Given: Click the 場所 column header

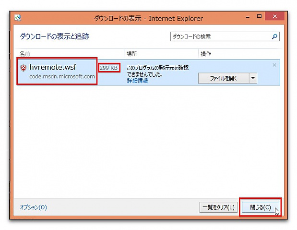Looking at the screenshot, I should (x=131, y=54).
